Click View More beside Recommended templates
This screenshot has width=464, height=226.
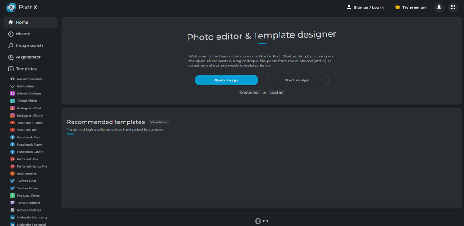click(159, 122)
